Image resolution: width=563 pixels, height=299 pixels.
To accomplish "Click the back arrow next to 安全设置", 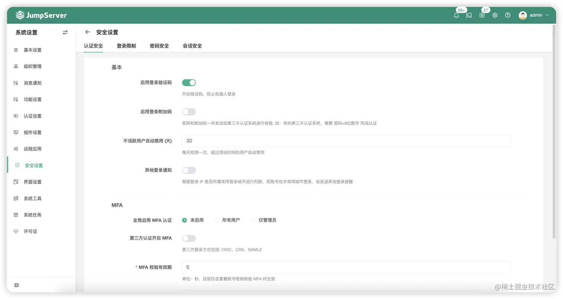I will click(88, 32).
